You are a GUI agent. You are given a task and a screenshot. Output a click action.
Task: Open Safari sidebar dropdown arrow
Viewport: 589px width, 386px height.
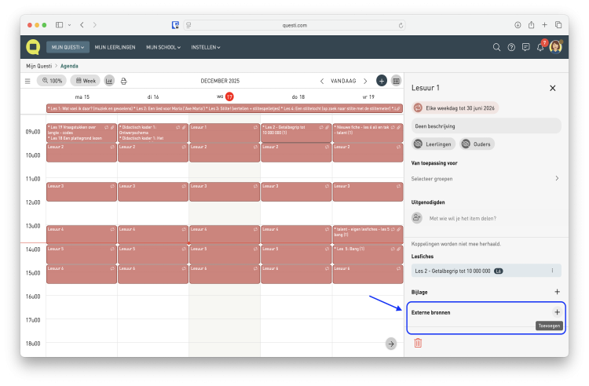coord(69,25)
